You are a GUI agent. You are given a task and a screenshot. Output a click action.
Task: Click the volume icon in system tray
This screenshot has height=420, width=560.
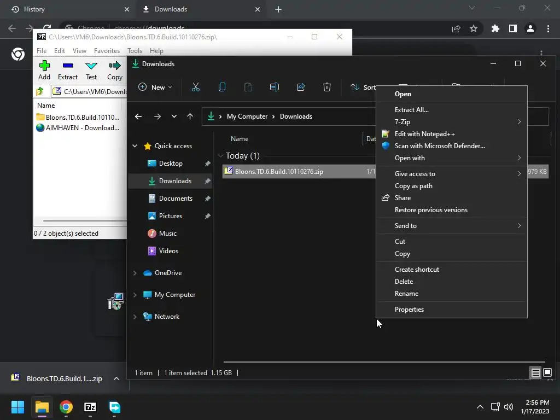point(508,407)
